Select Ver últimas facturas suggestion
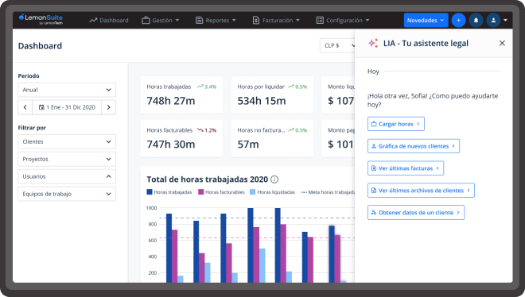This screenshot has width=525, height=297. (x=406, y=168)
